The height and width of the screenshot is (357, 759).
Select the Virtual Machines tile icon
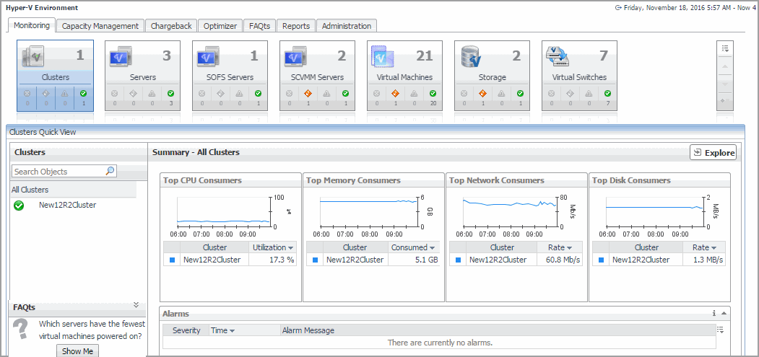383,56
